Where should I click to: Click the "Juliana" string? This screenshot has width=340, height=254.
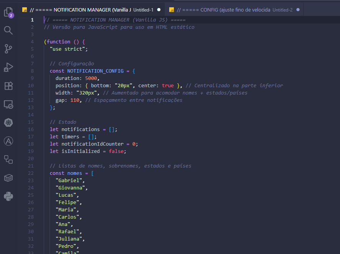[x=69, y=239]
